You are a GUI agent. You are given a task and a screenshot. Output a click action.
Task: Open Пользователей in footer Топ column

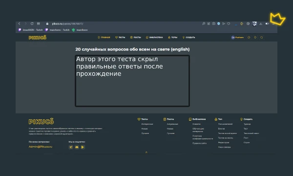point(225,124)
